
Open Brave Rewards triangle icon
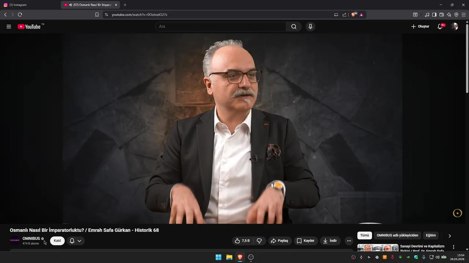(x=361, y=15)
